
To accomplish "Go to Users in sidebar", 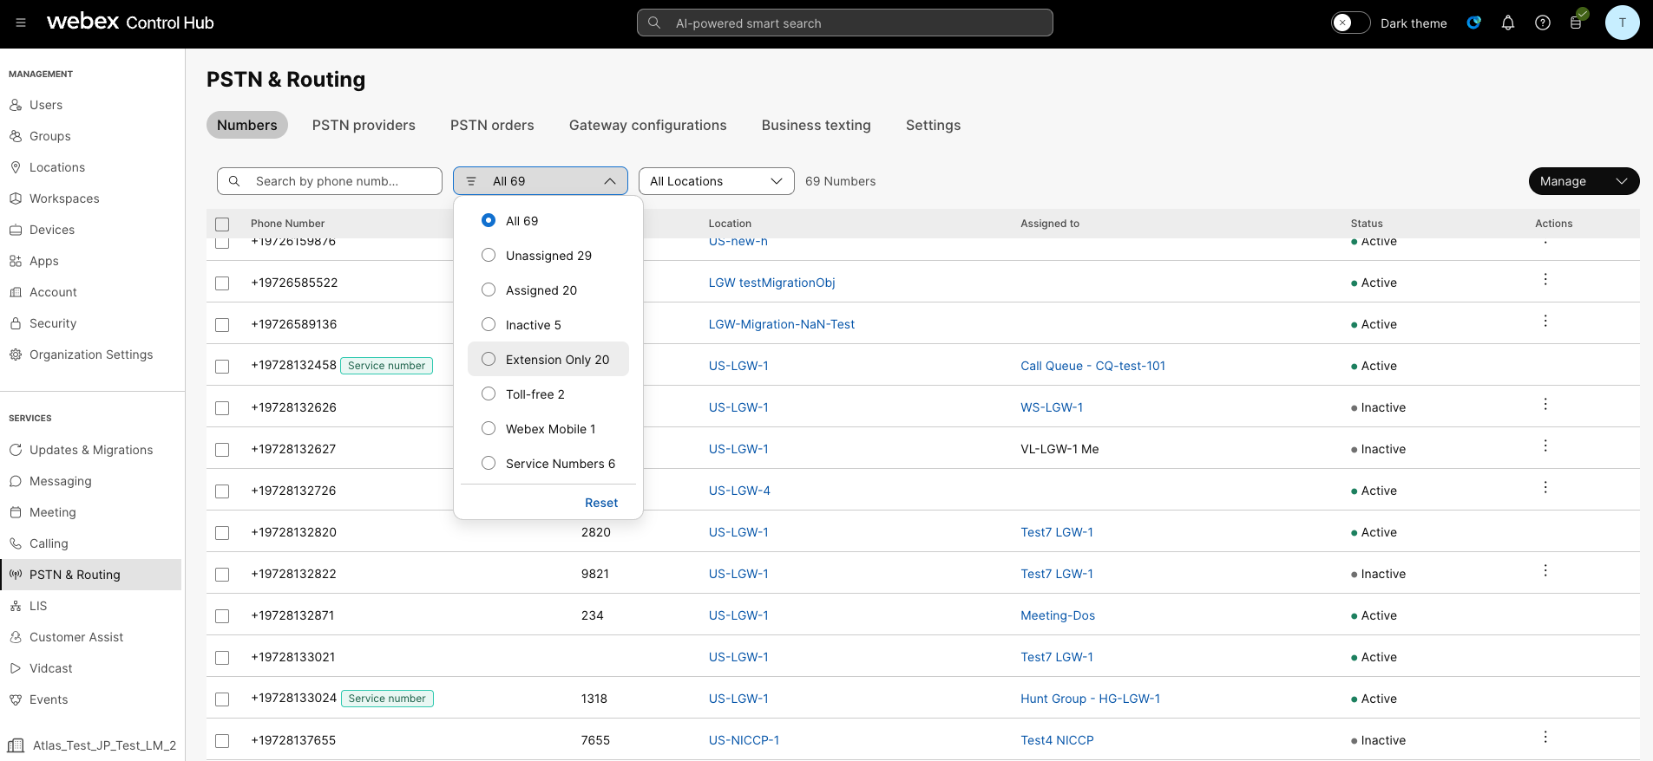I will pyautogui.click(x=46, y=105).
